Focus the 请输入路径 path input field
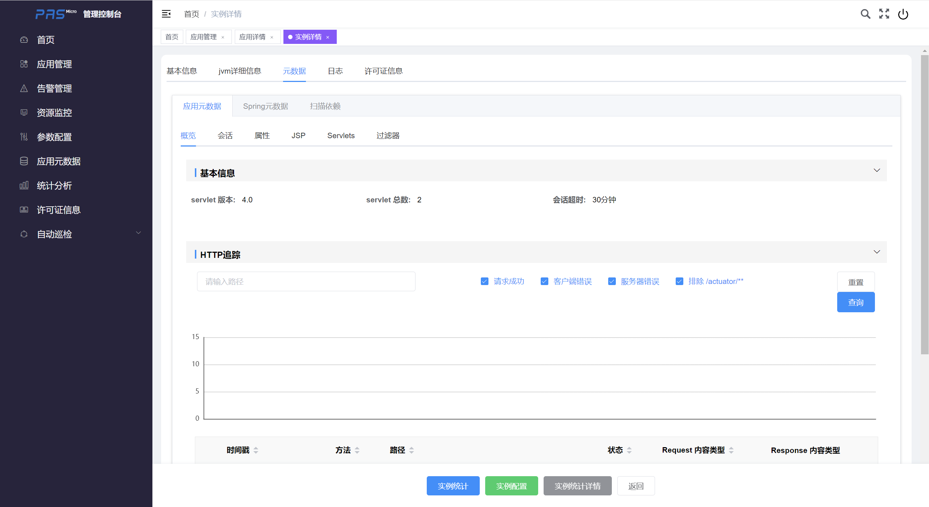Screen dimensions: 929x507 [306, 281]
